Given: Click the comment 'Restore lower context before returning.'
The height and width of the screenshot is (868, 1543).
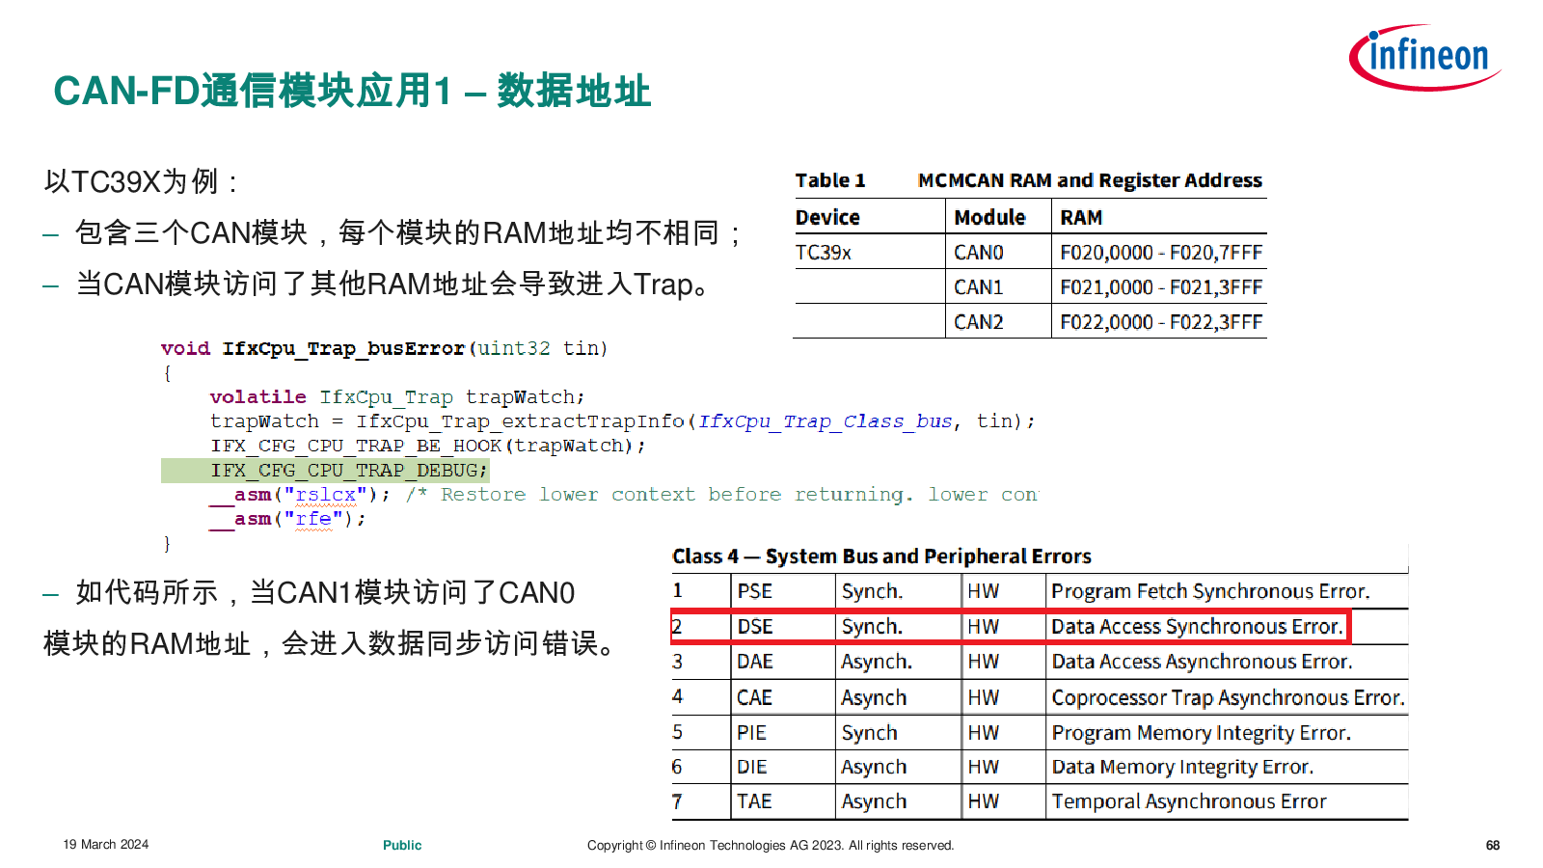Looking at the screenshot, I should pyautogui.click(x=676, y=495).
